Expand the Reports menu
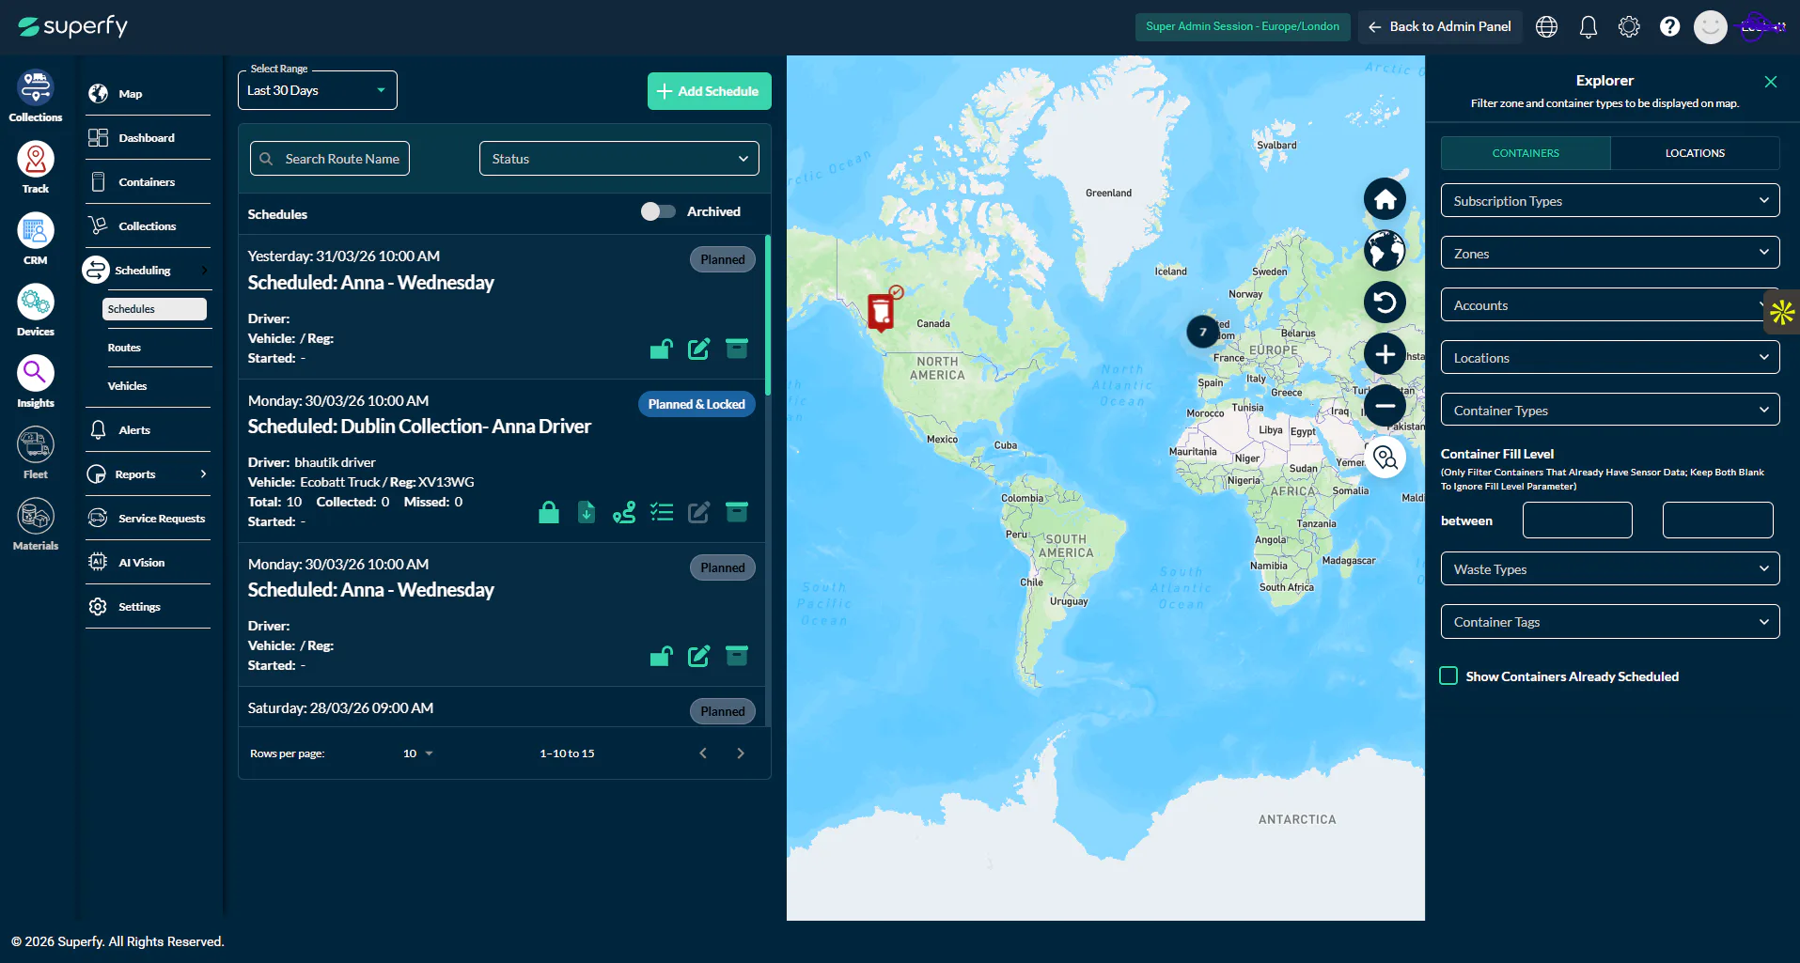The width and height of the screenshot is (1800, 963). coord(148,474)
